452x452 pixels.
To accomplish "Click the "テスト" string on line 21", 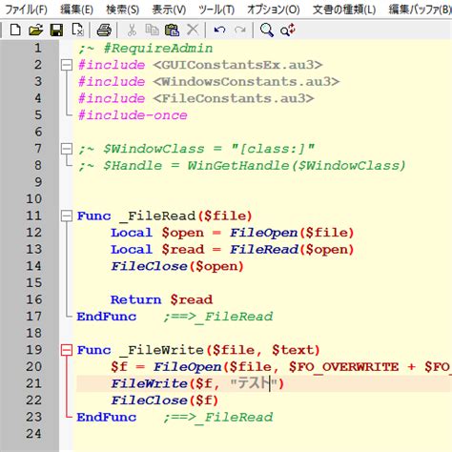I will click(253, 383).
